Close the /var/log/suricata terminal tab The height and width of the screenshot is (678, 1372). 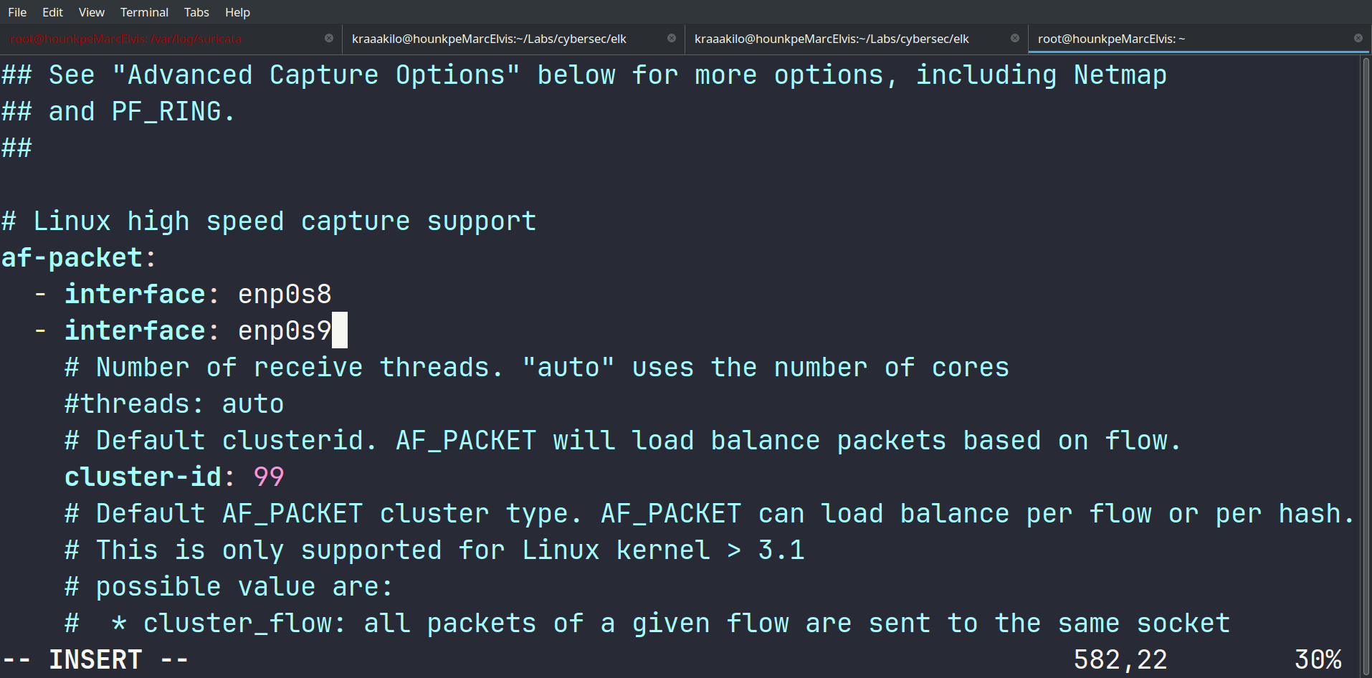point(329,38)
